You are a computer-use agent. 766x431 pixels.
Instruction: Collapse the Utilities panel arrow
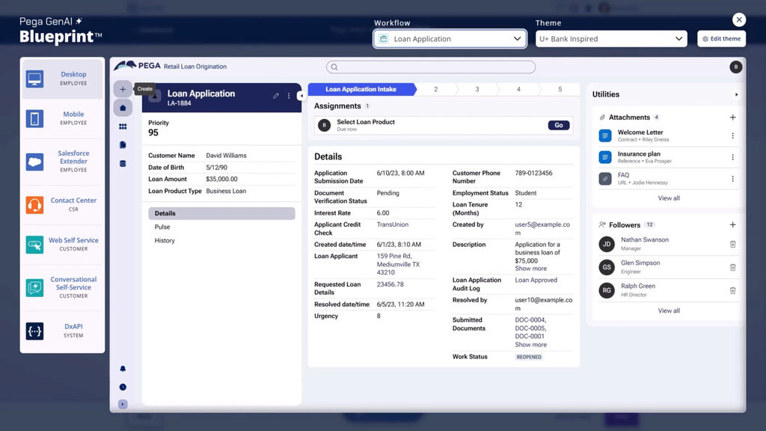pyautogui.click(x=736, y=95)
